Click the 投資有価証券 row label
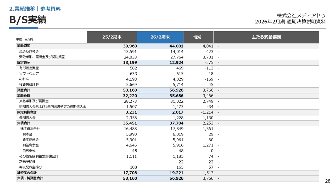The height and width of the screenshot is (188, 335). point(29,84)
